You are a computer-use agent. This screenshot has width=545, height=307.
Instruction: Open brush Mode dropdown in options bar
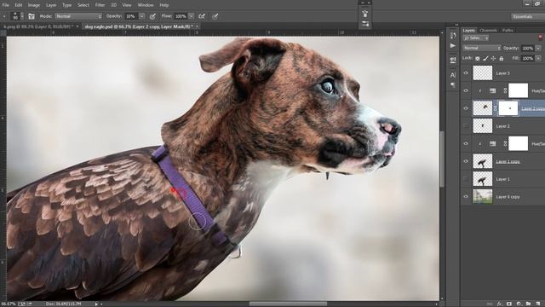(x=78, y=16)
